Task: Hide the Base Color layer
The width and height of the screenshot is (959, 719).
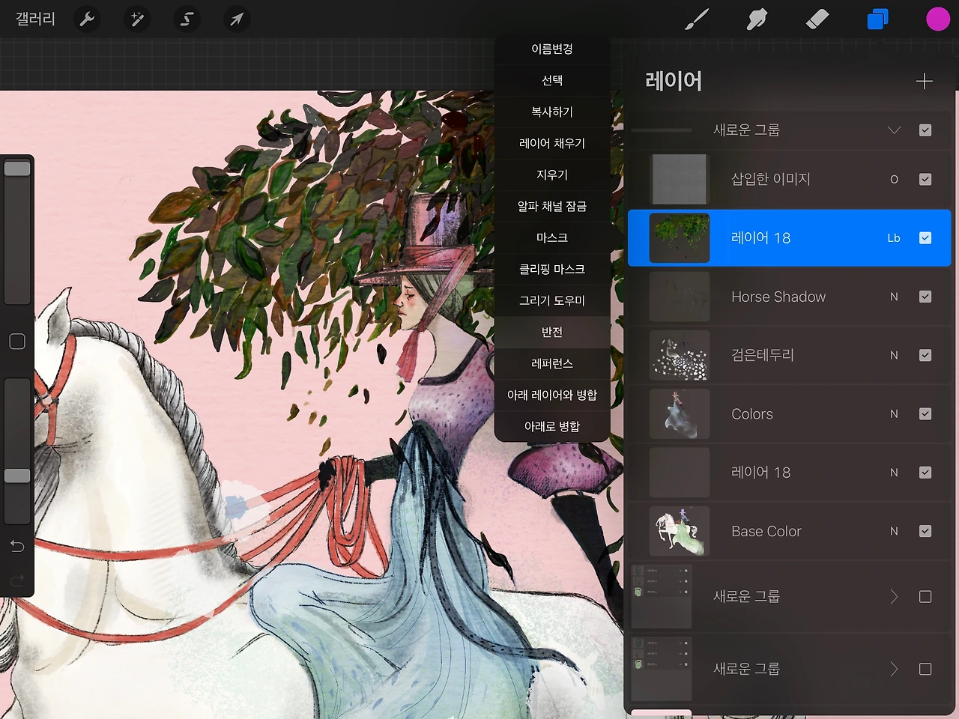Action: [925, 531]
